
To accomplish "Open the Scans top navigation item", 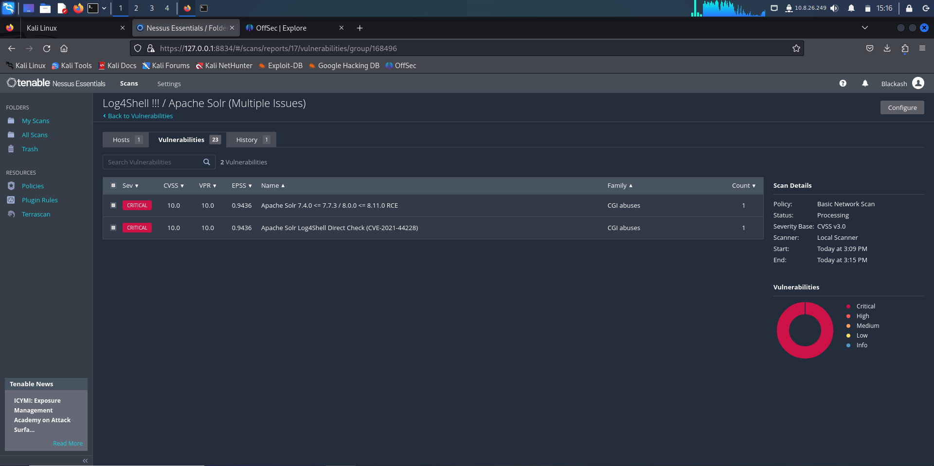I will click(129, 84).
